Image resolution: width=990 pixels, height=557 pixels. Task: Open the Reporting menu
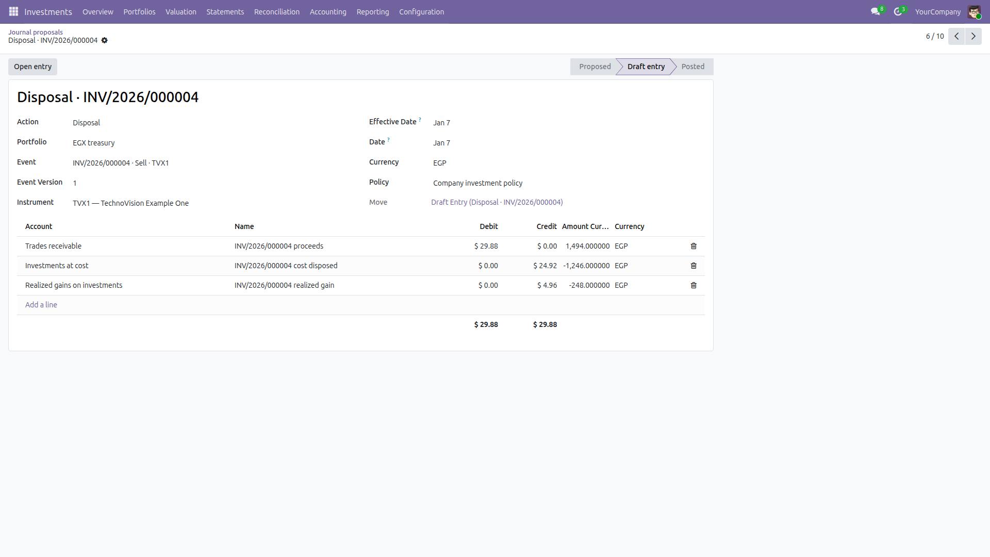click(x=373, y=11)
